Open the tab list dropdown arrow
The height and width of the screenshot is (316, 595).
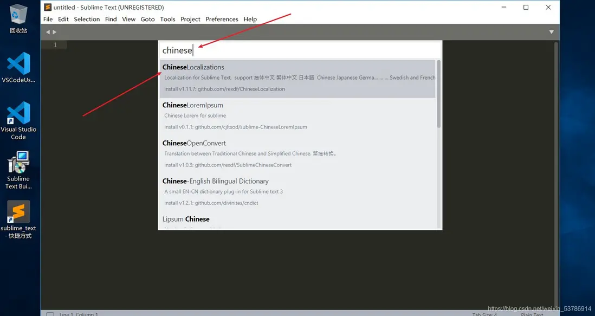(551, 32)
